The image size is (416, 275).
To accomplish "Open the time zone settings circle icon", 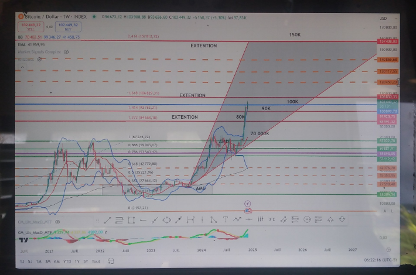I will 388,250.
